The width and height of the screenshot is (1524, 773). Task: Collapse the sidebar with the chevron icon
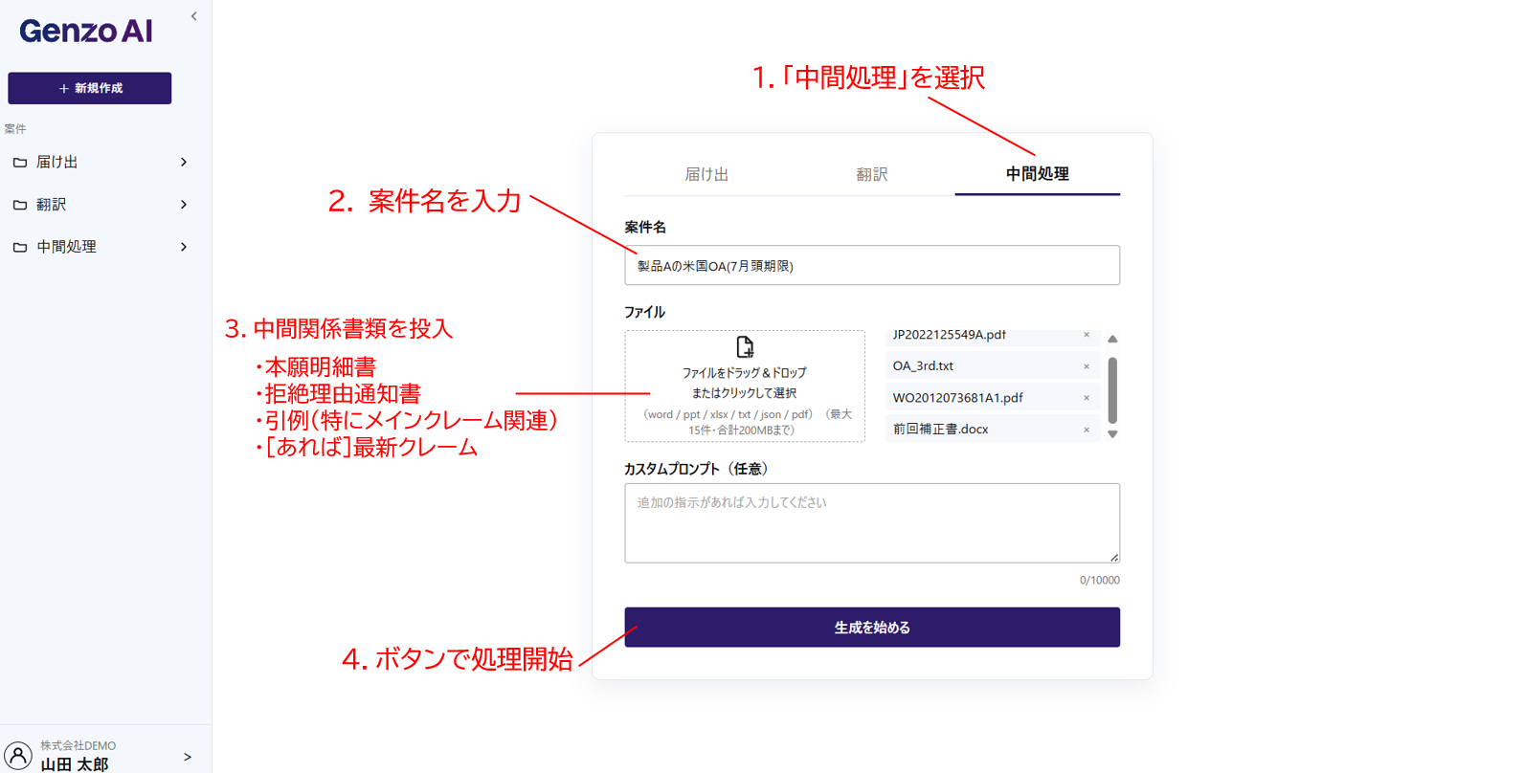[194, 16]
